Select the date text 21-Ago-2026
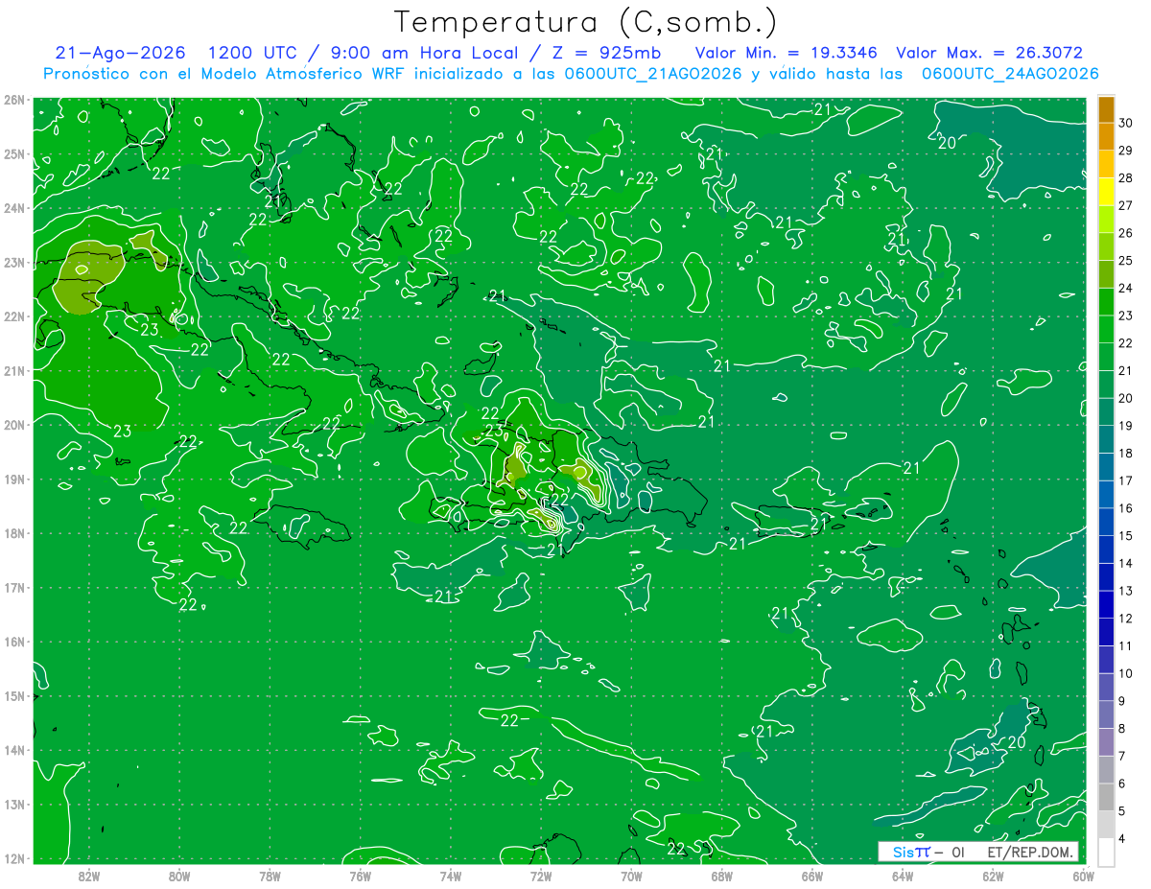 pyautogui.click(x=120, y=53)
